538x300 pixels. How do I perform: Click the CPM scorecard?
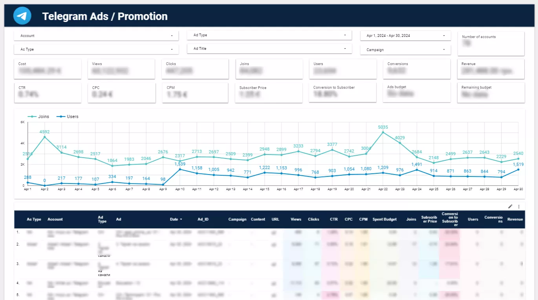pyautogui.click(x=195, y=93)
